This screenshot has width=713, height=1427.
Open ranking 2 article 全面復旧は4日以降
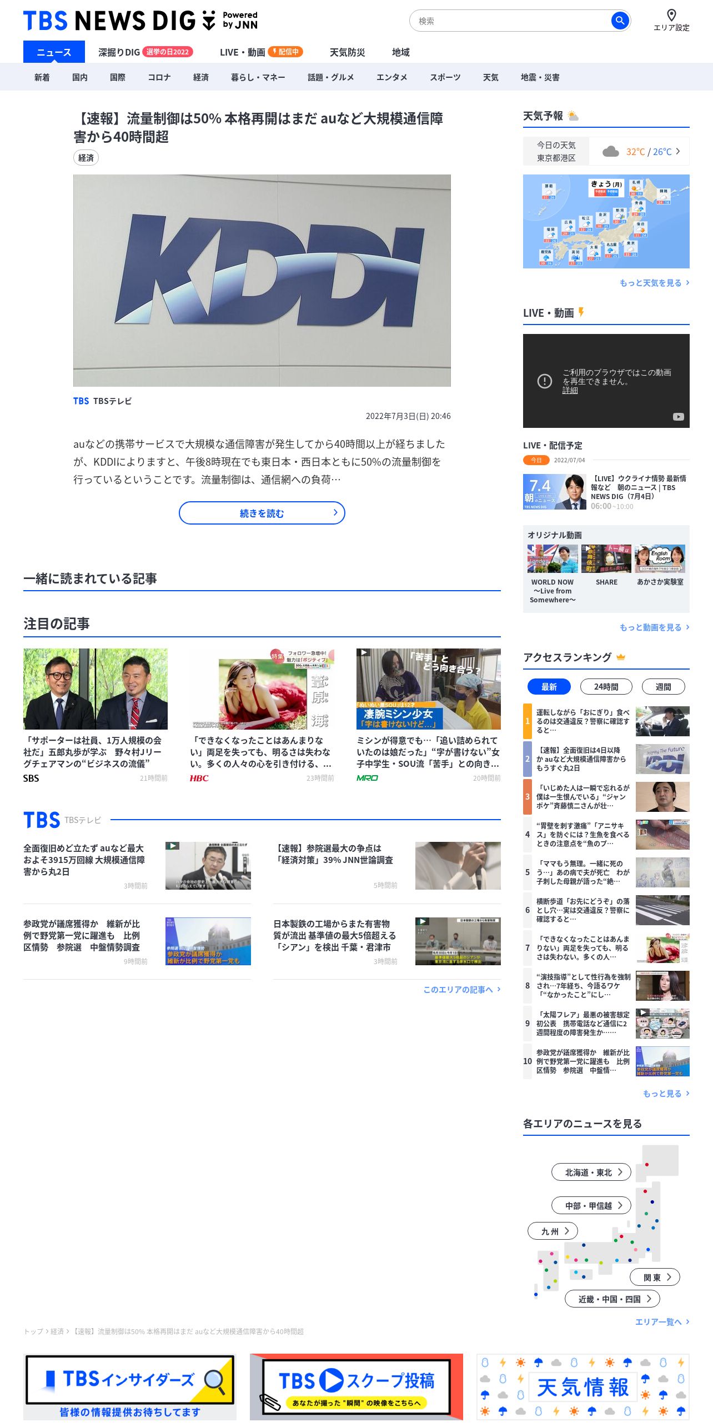click(606, 759)
